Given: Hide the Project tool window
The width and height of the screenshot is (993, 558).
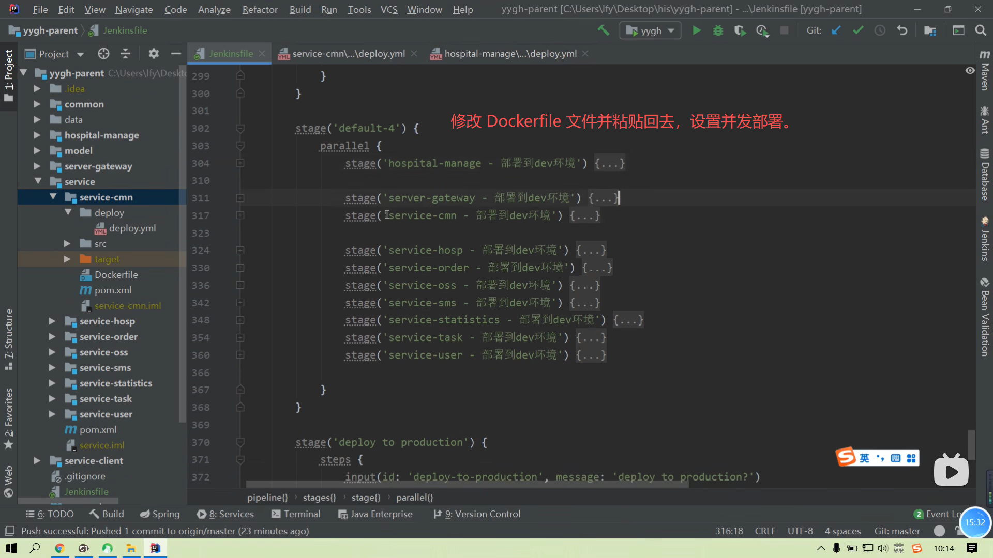Looking at the screenshot, I should point(176,54).
